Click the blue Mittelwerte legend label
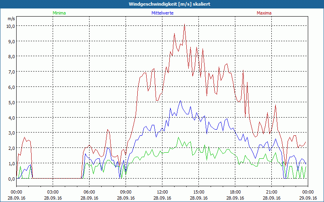Screen dimensions: 324x202 (x=162, y=13)
